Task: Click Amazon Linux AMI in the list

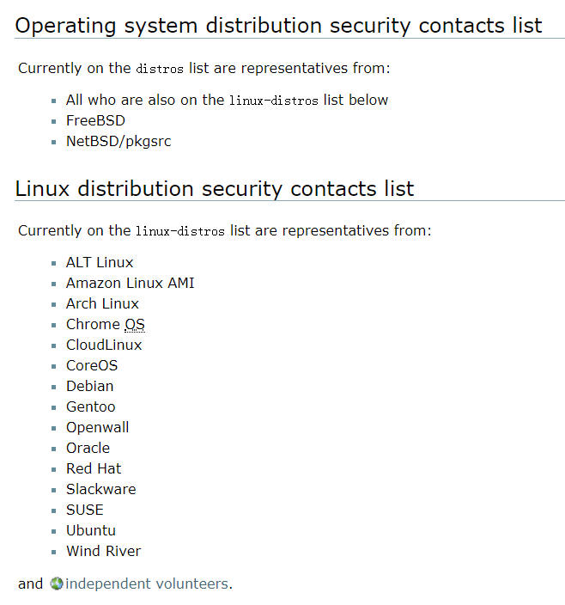Action: pyautogui.click(x=130, y=284)
